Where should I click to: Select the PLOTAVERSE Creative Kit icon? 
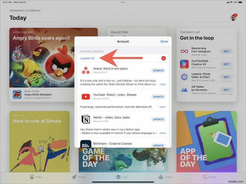pyautogui.click(x=184, y=64)
